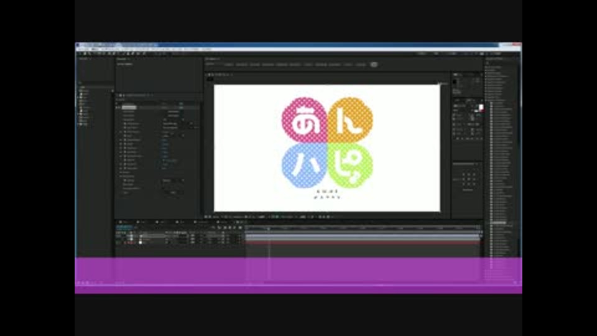597x336 pixels.
Task: Select the lavender layer bar in the timeline
Action: (x=363, y=237)
